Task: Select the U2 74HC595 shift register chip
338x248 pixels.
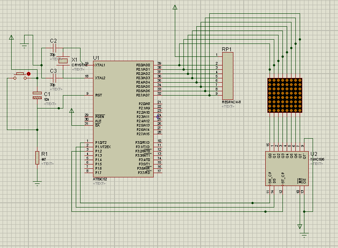Action: [x=287, y=168]
